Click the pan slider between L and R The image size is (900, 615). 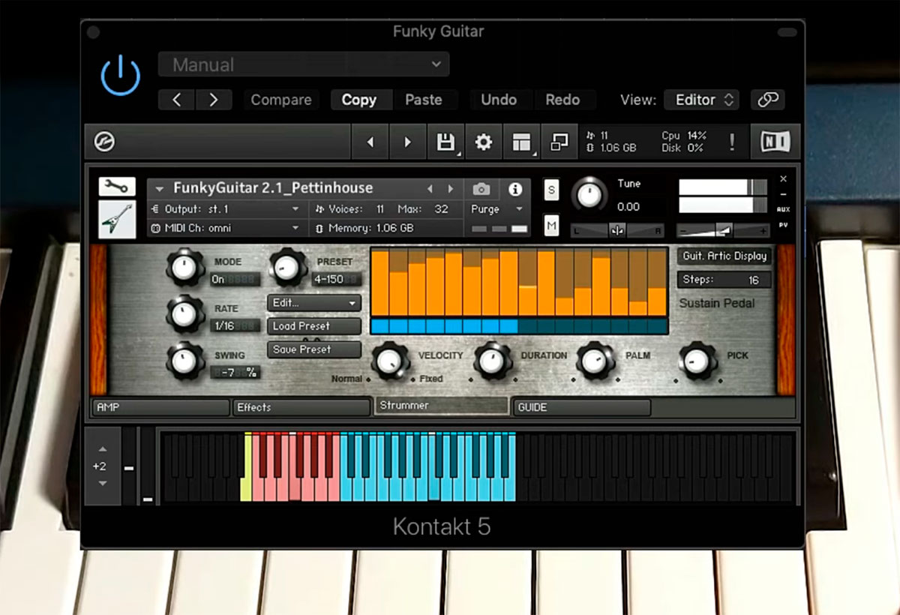coord(617,230)
